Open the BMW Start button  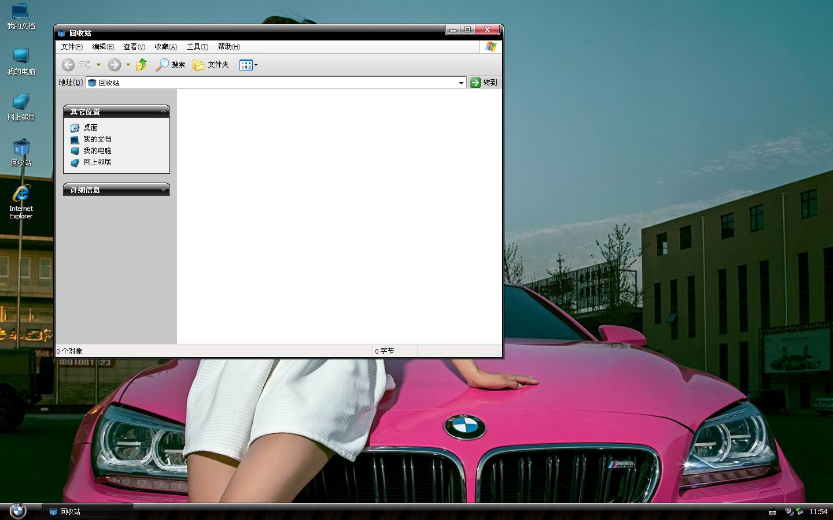click(x=18, y=511)
